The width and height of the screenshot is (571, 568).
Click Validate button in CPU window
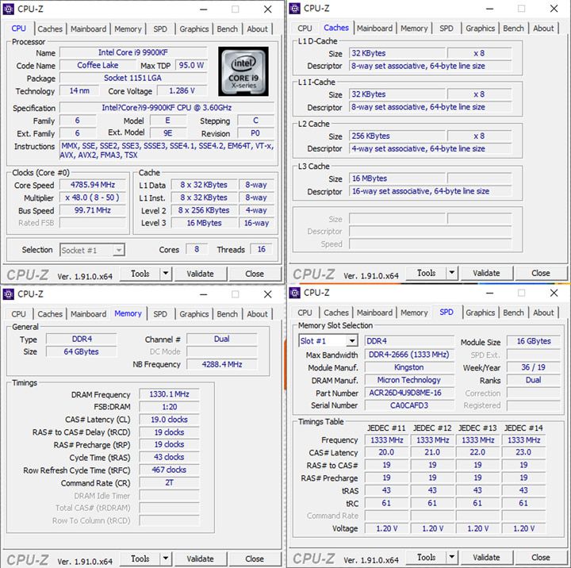click(x=201, y=274)
